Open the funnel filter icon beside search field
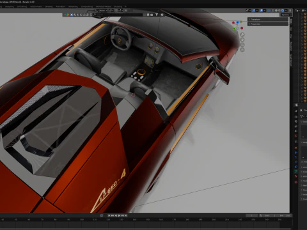 point(157,15)
